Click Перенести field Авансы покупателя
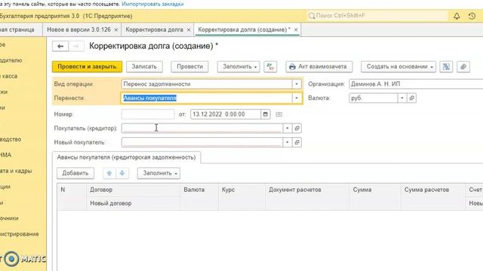 tap(206, 98)
